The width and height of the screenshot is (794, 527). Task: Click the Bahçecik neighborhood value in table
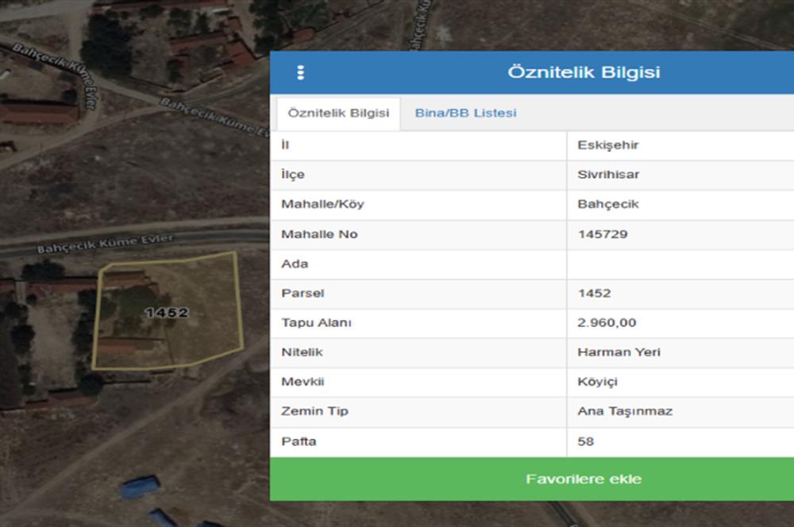coord(608,205)
